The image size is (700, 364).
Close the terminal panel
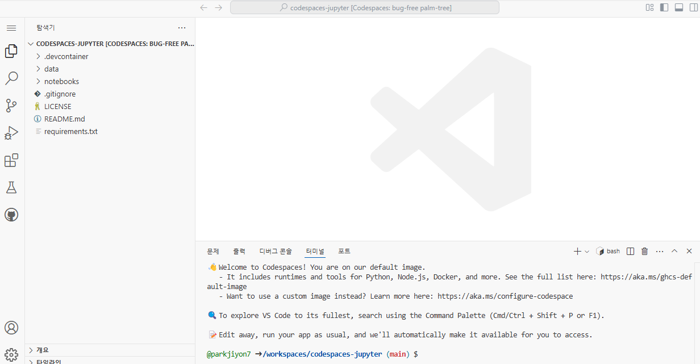pyautogui.click(x=689, y=251)
